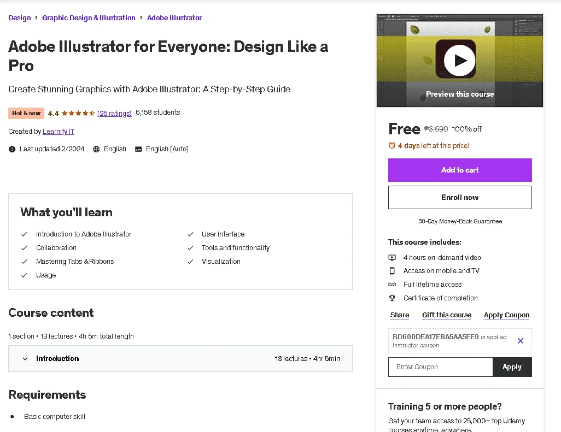Click the Enroll now button
Screen dimensions: 561x432
[460, 197]
